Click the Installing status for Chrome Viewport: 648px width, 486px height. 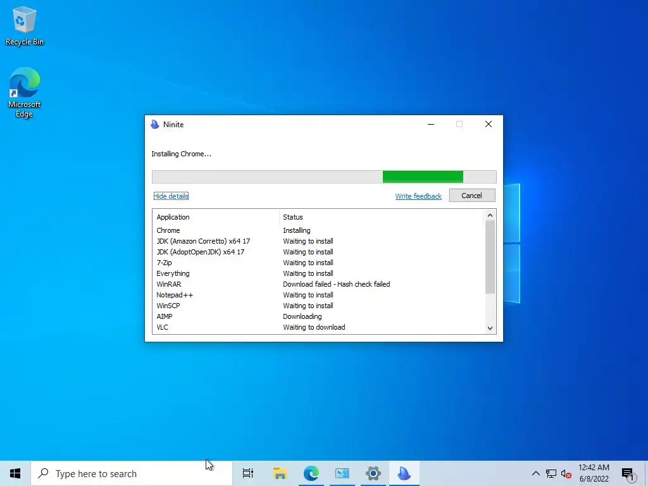pyautogui.click(x=296, y=230)
